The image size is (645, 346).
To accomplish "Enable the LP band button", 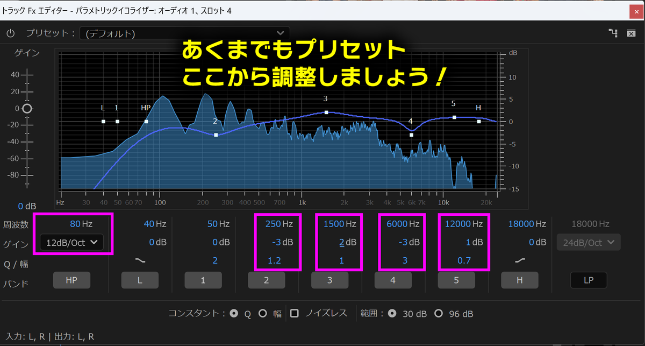I will (x=589, y=280).
